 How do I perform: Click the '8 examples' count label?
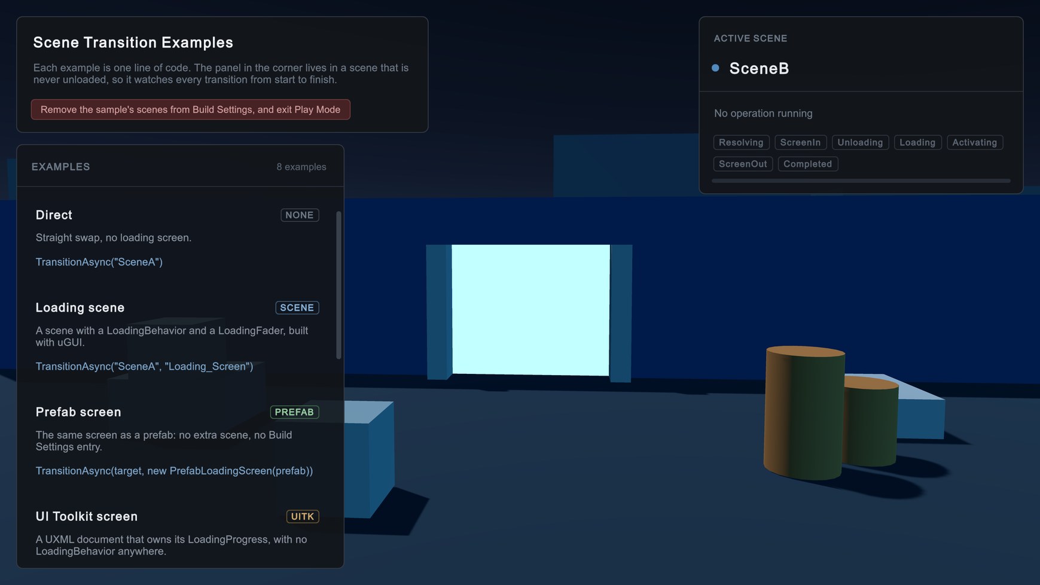coord(301,167)
